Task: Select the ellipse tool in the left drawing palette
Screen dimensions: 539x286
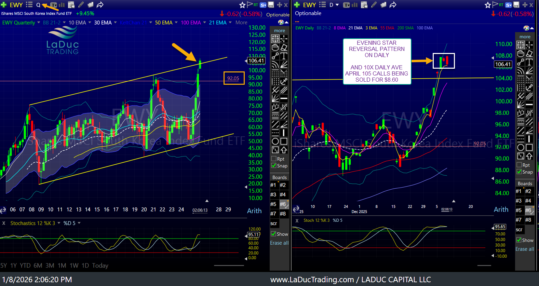Action: 275,141
